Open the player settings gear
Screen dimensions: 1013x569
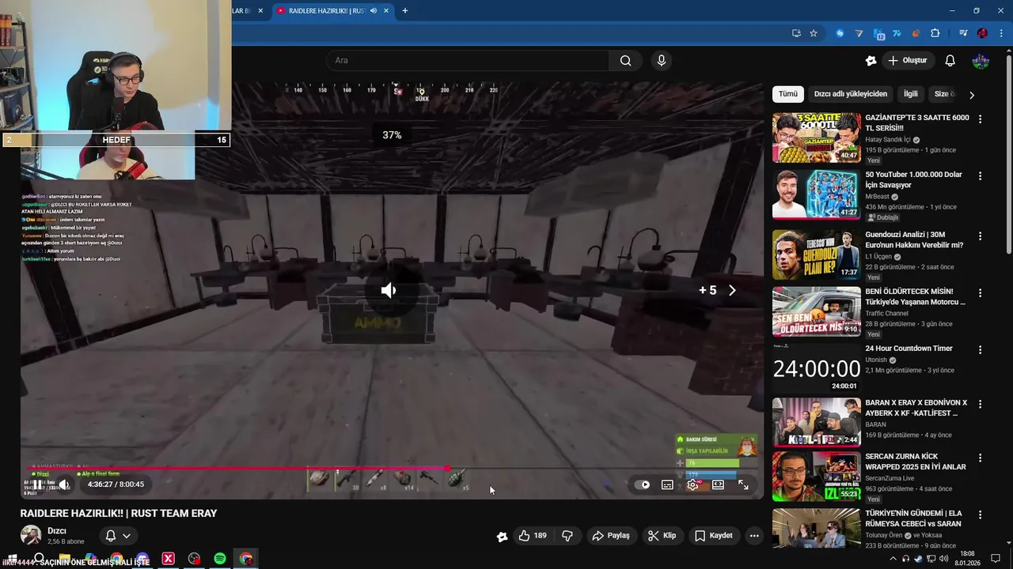(x=692, y=485)
